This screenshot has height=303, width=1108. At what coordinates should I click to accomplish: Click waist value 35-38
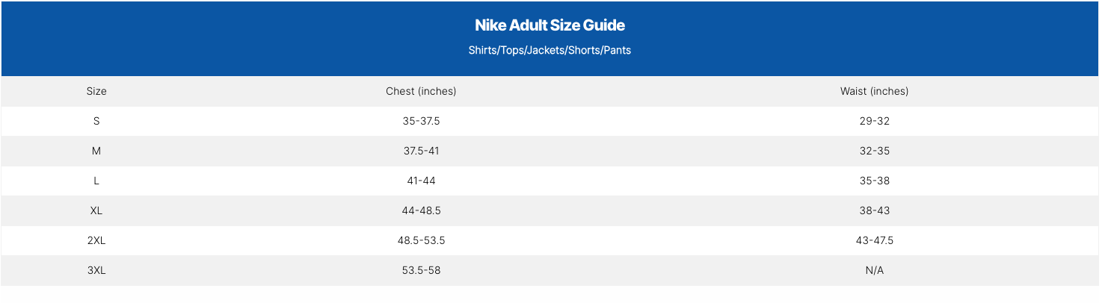tap(874, 181)
